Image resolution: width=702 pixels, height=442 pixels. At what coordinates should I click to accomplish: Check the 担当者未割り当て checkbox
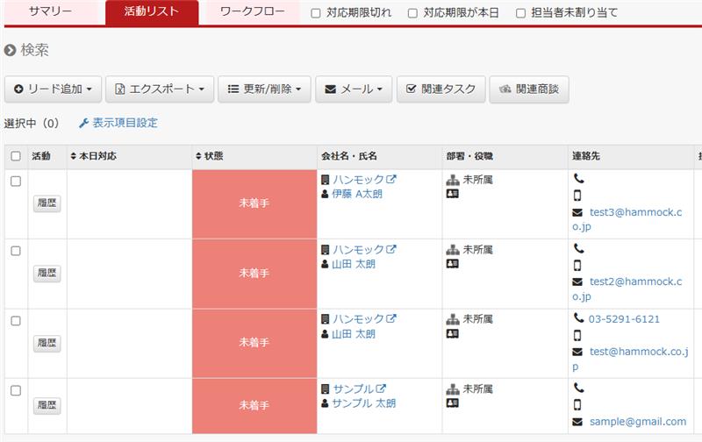tap(521, 13)
